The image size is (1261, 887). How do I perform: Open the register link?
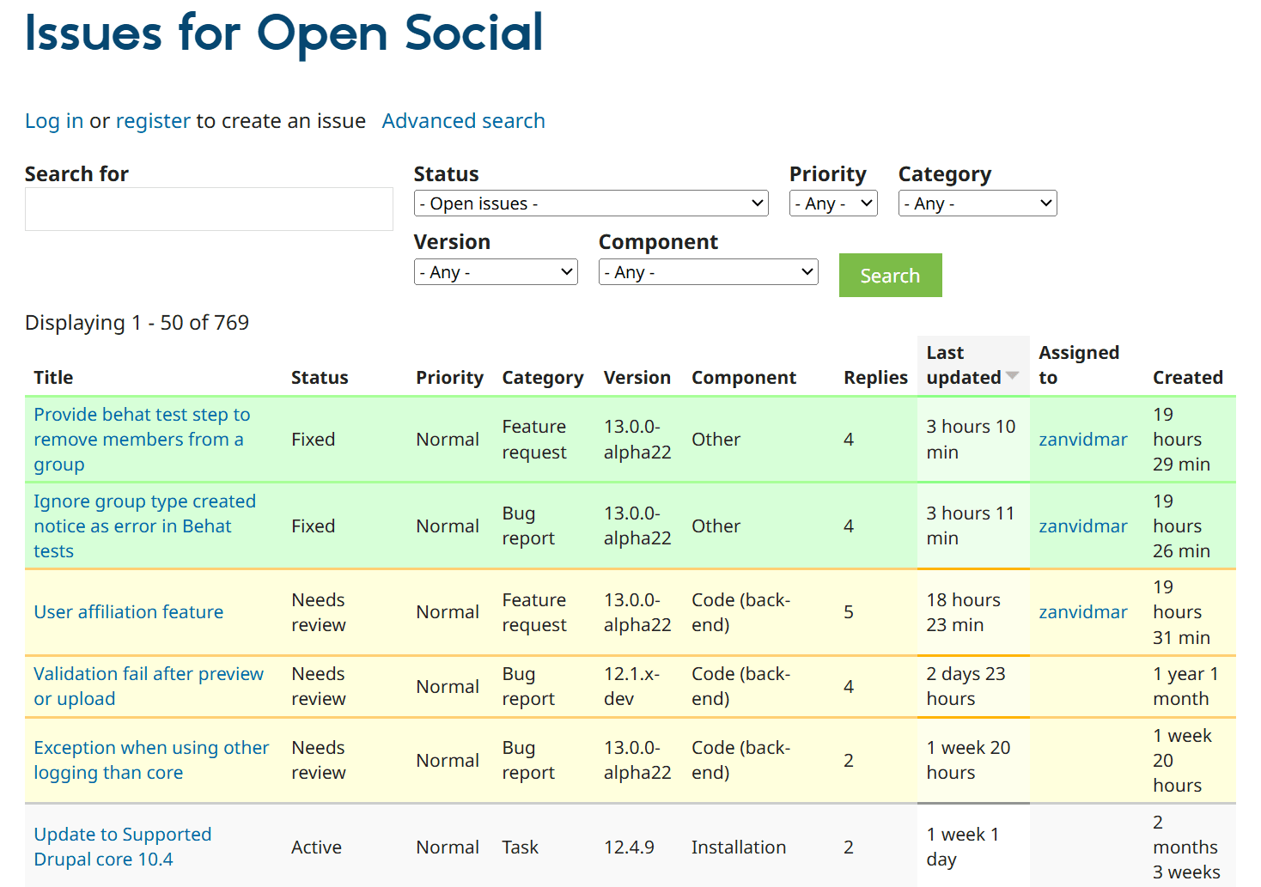(x=153, y=121)
